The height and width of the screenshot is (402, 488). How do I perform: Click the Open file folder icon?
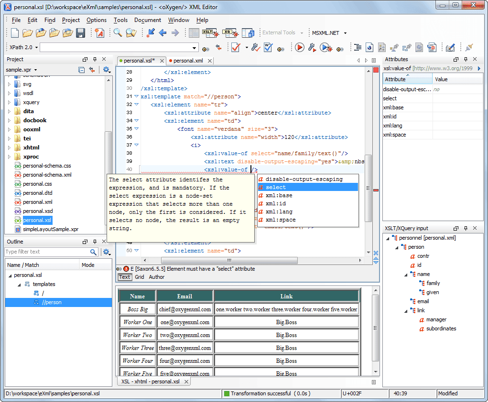pos(27,32)
